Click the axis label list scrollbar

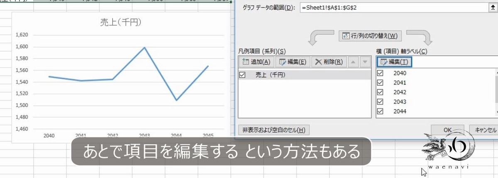tap(496, 93)
